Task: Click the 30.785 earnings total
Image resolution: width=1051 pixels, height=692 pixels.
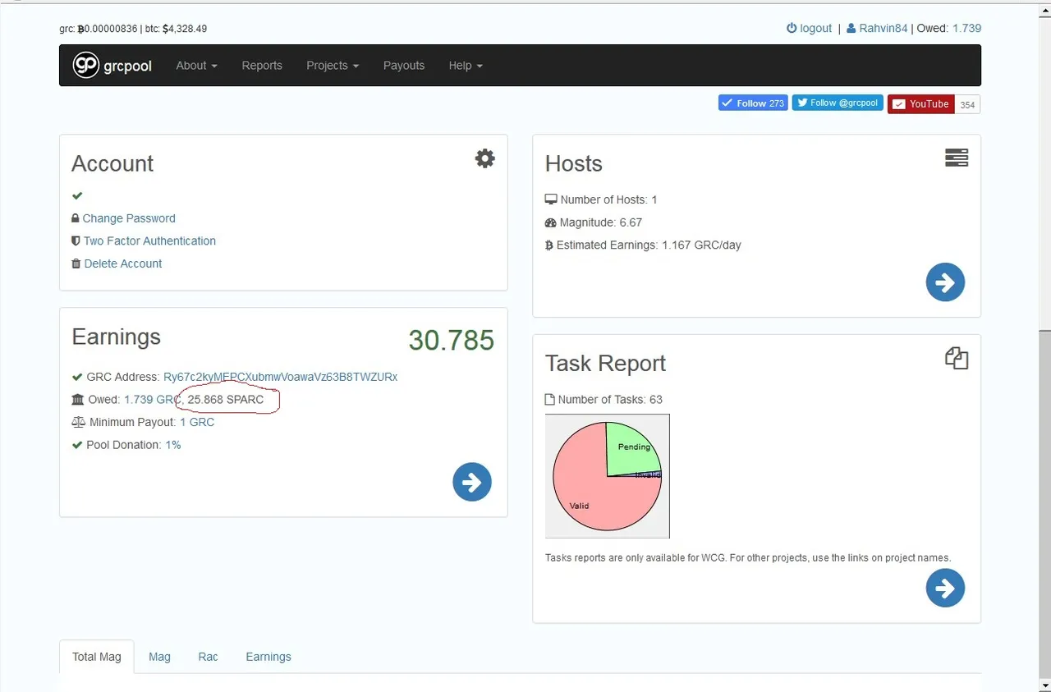Action: tap(451, 340)
